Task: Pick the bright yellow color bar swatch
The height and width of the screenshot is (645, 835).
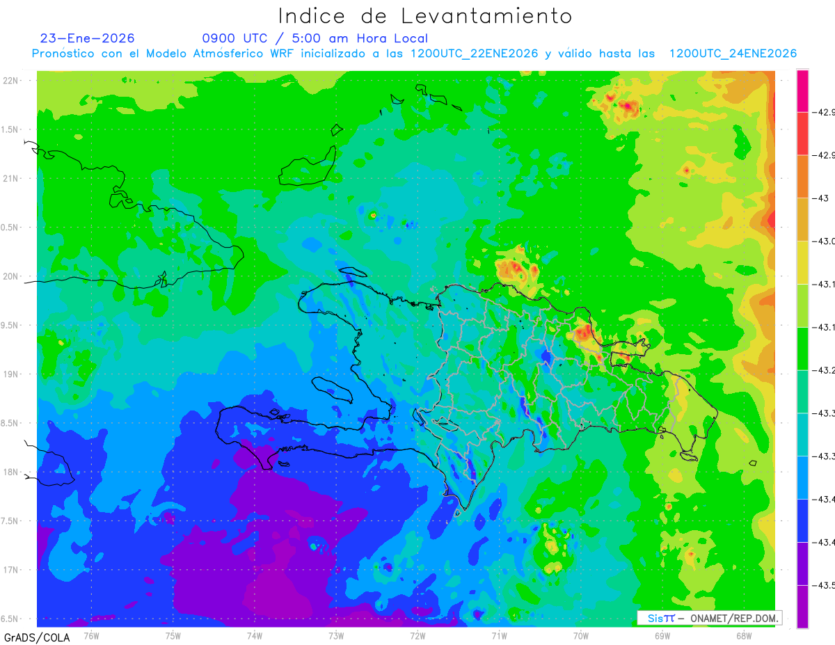Action: coord(802,262)
